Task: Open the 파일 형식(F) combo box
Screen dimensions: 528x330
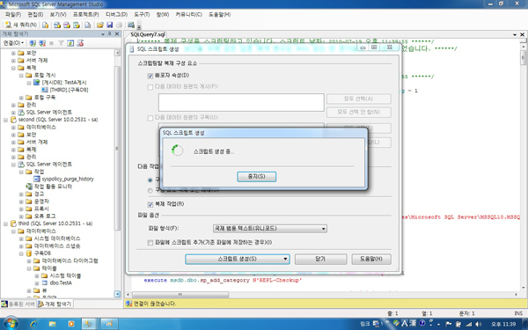Action: point(270,229)
